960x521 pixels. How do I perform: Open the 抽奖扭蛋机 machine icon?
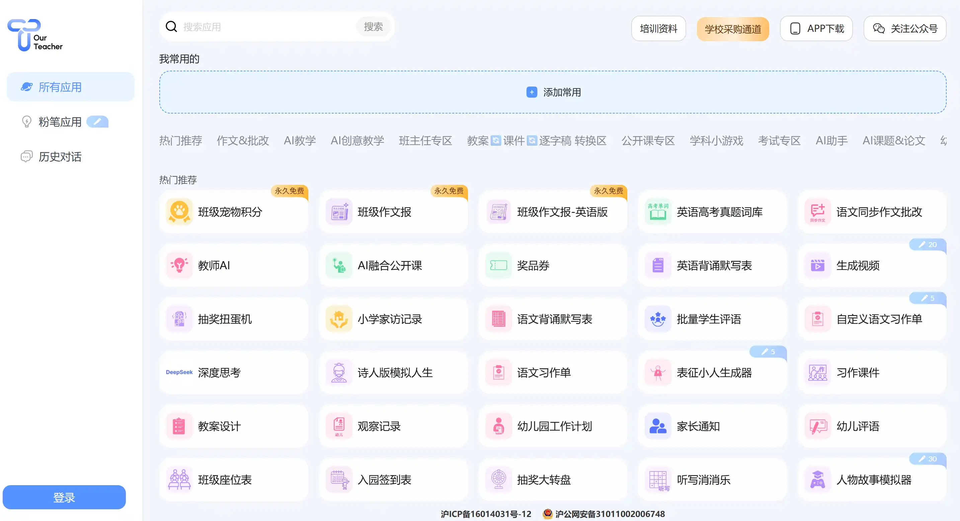pos(179,319)
